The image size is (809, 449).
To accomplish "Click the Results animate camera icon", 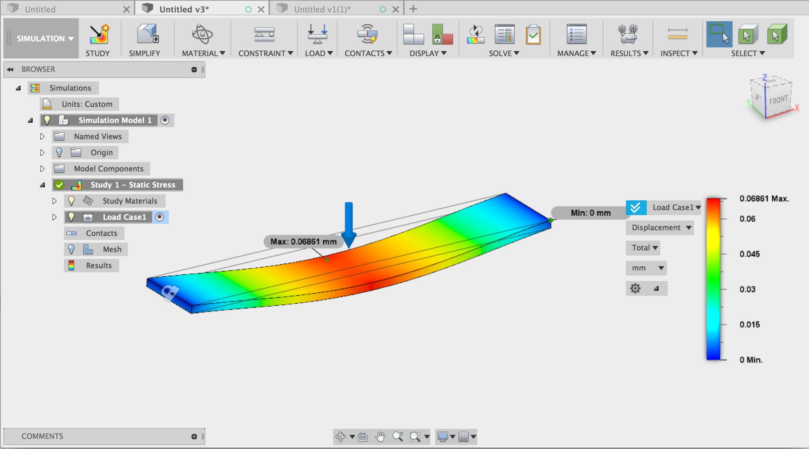I will pyautogui.click(x=628, y=34).
